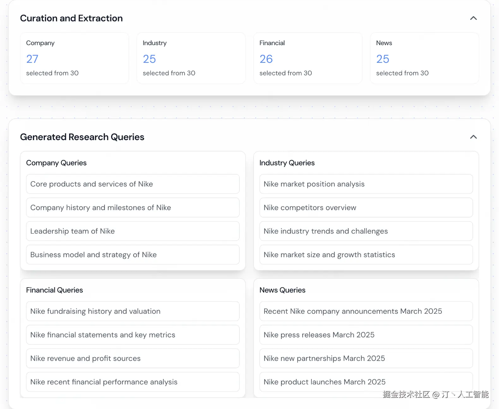Select the News 25 selected card
This screenshot has height=409, width=499.
click(424, 58)
